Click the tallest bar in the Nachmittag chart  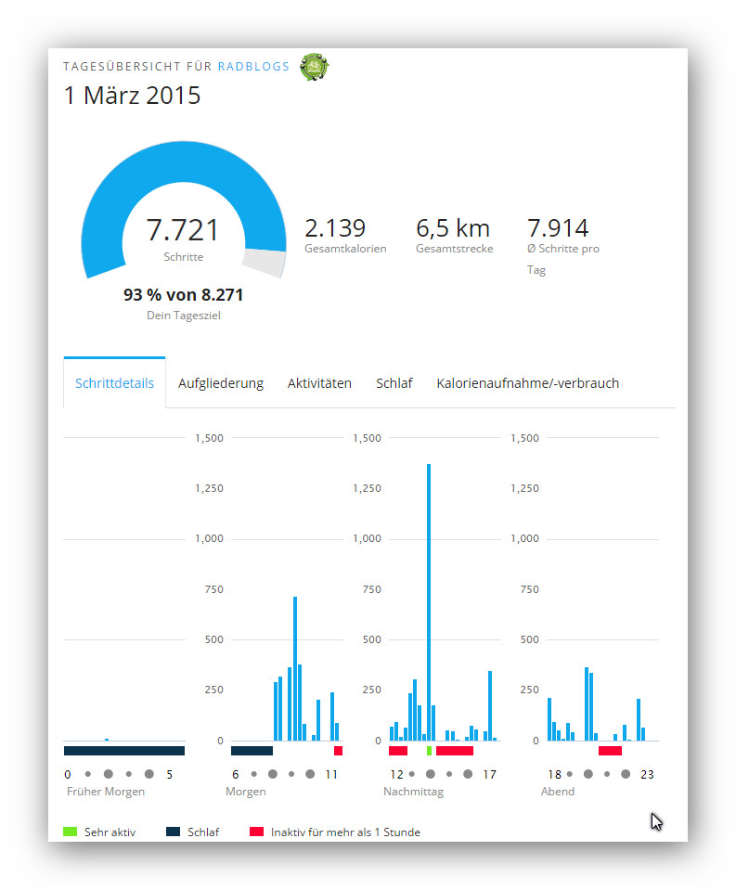click(x=429, y=603)
